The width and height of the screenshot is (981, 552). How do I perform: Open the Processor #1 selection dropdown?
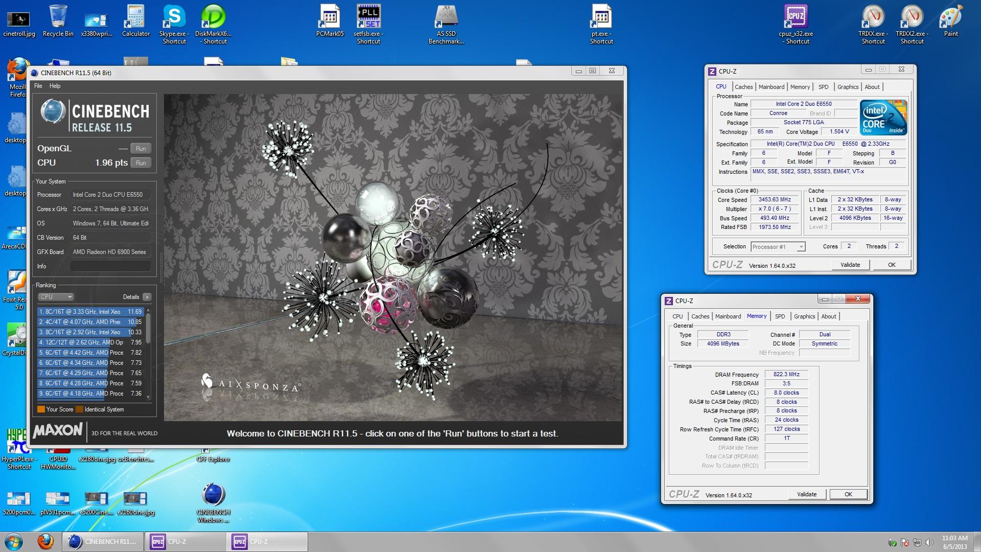(x=778, y=247)
